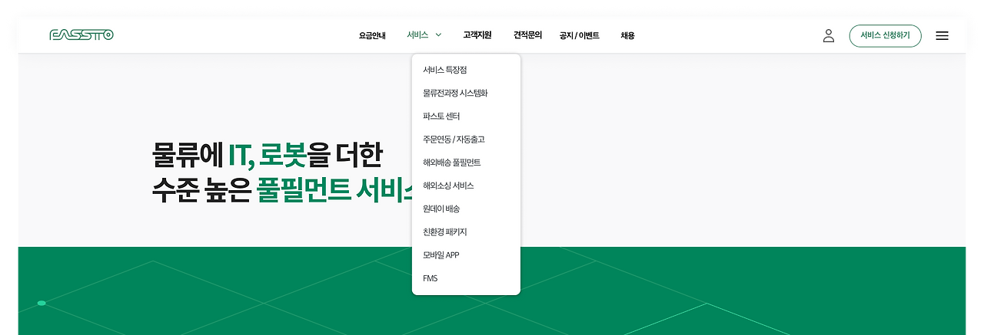This screenshot has height=335, width=984.
Task: Open FMS dropdown item
Action: click(430, 278)
